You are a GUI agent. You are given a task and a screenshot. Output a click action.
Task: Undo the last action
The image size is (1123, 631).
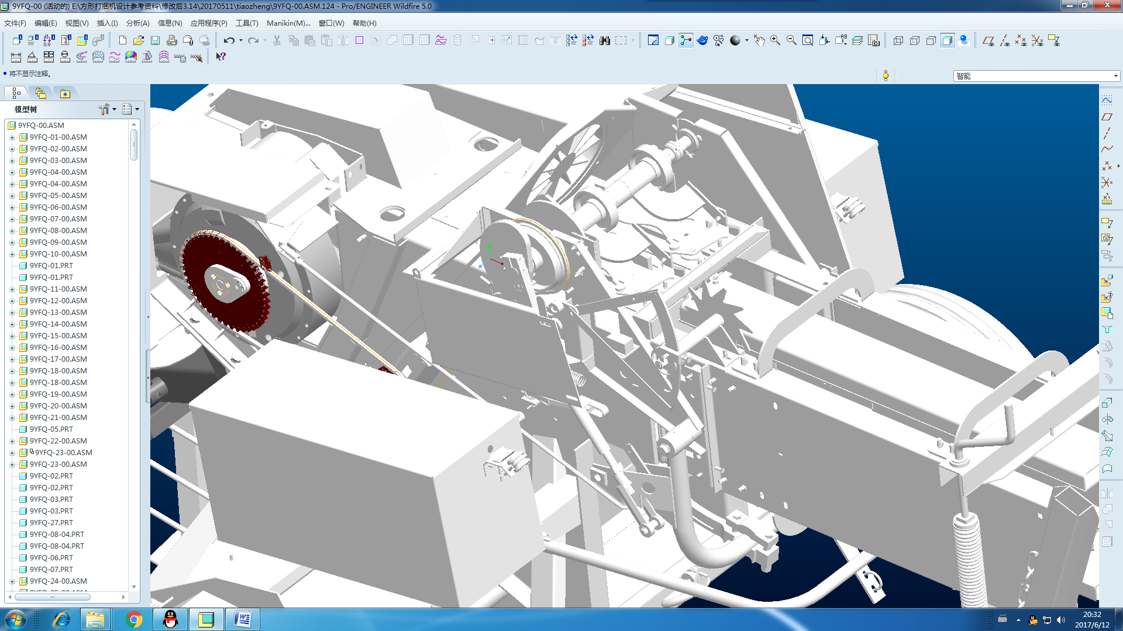pos(229,40)
